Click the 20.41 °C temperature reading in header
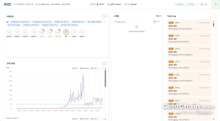The image size is (220, 121). pos(30,4)
